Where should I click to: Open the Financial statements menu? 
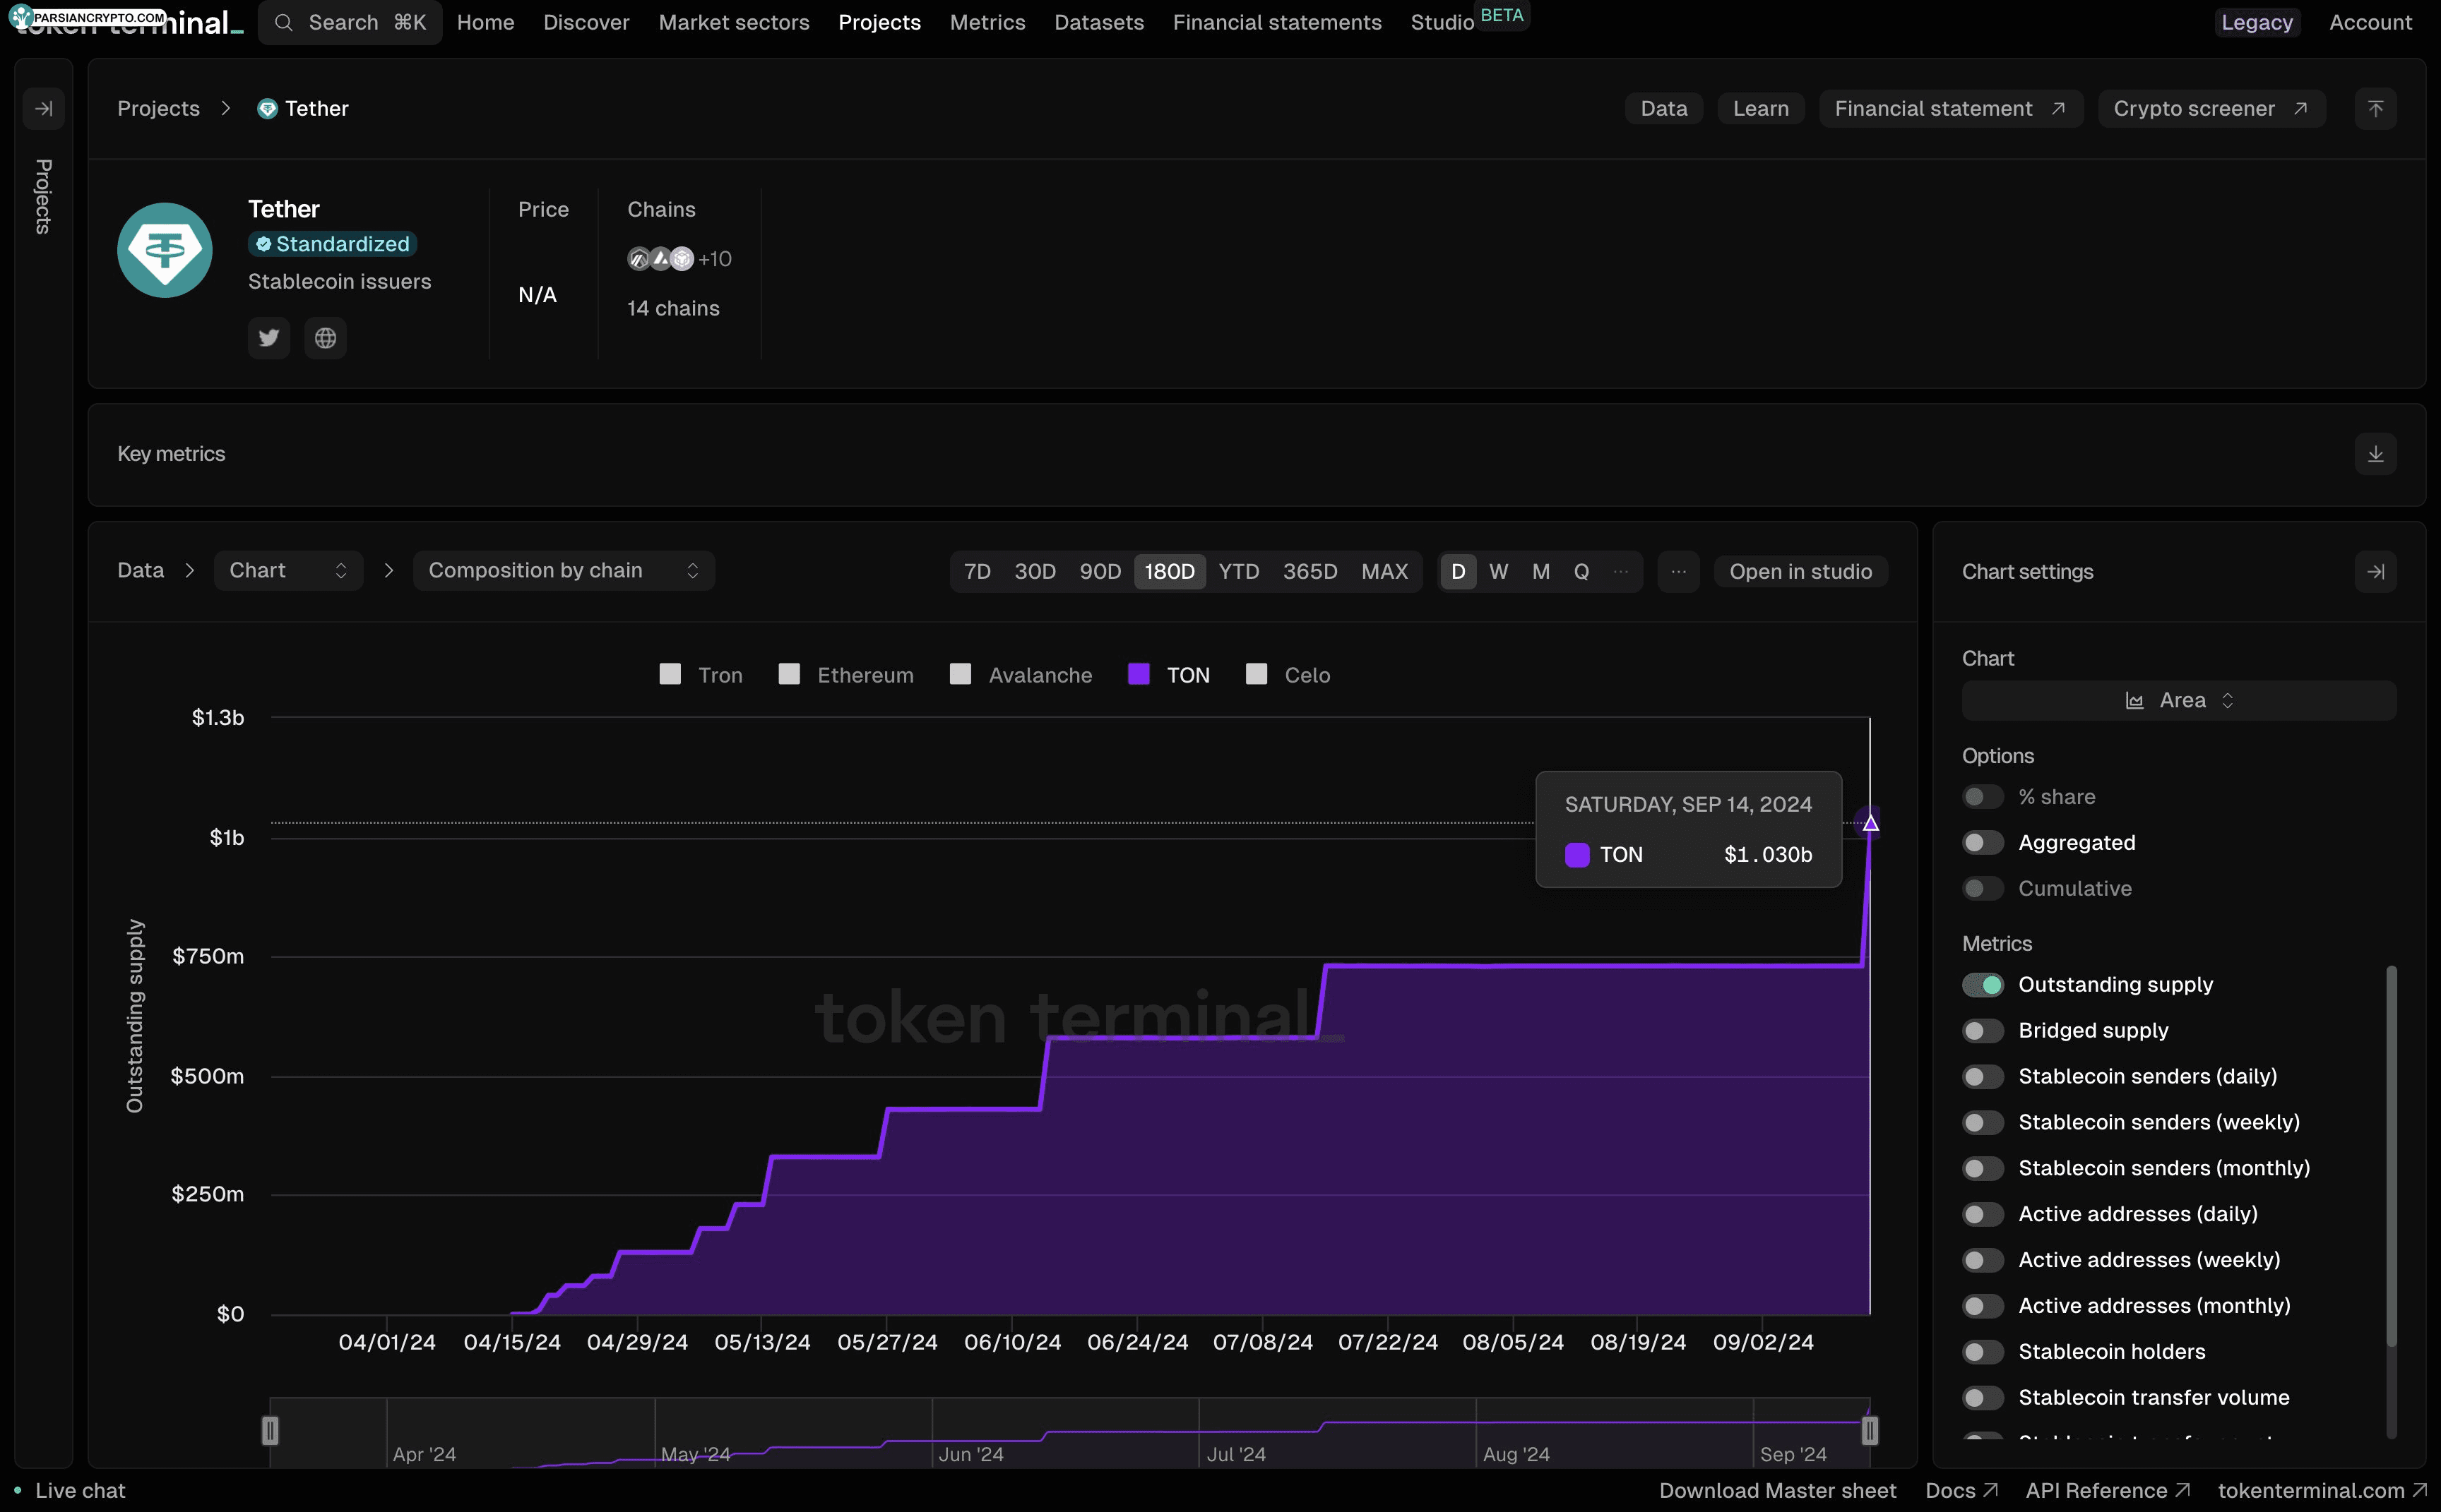pyautogui.click(x=1276, y=21)
